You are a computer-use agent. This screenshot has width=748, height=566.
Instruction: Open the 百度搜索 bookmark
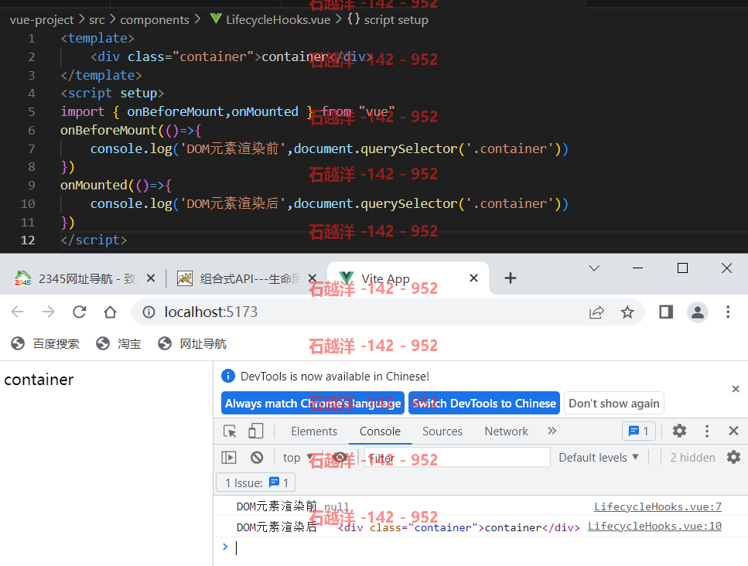pyautogui.click(x=46, y=344)
